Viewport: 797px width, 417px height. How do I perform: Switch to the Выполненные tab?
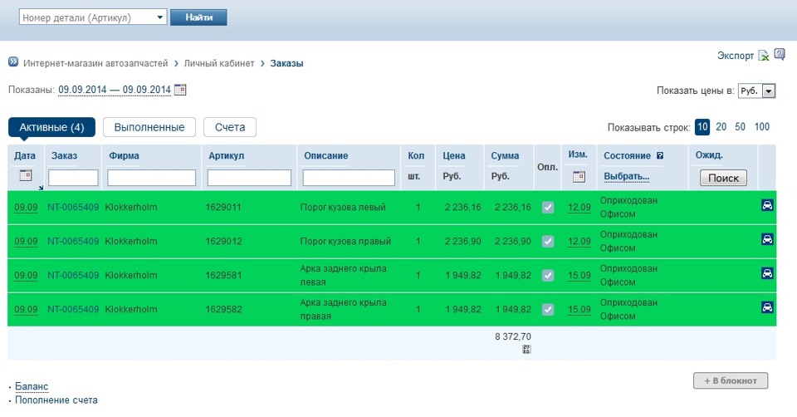(x=149, y=127)
